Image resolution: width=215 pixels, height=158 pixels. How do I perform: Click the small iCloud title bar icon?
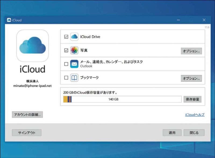[9, 20]
